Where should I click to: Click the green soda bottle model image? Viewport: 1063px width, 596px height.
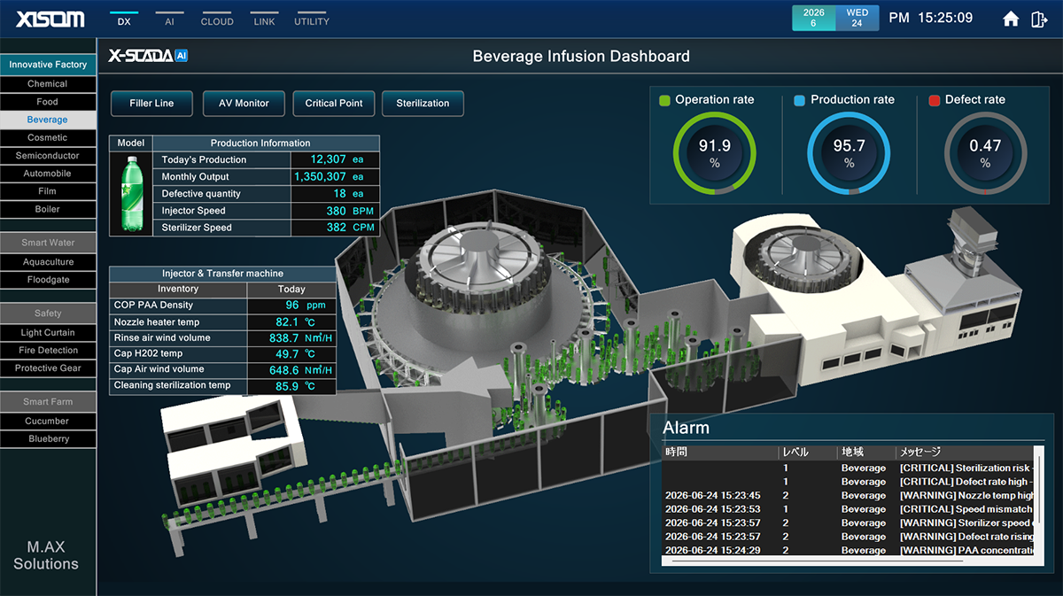tap(131, 193)
